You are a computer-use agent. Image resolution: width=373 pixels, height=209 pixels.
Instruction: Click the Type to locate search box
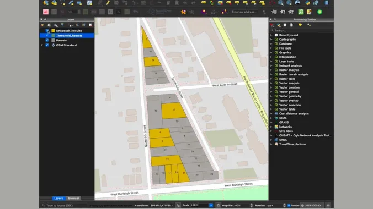pyautogui.click(x=64, y=206)
